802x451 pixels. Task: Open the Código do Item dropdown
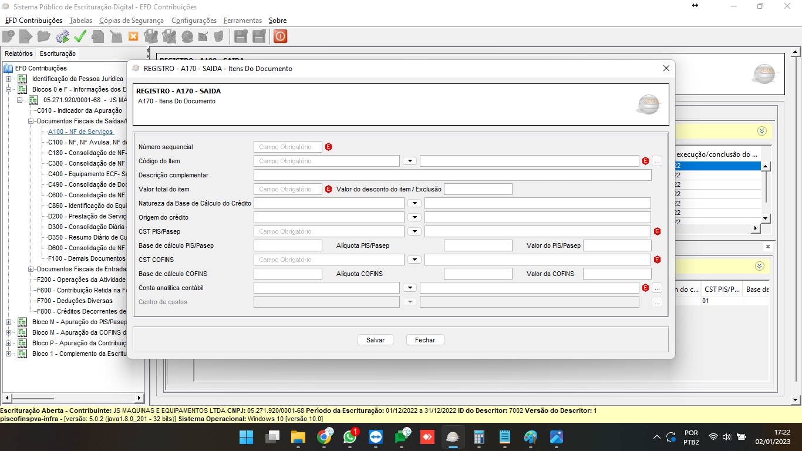coord(410,161)
